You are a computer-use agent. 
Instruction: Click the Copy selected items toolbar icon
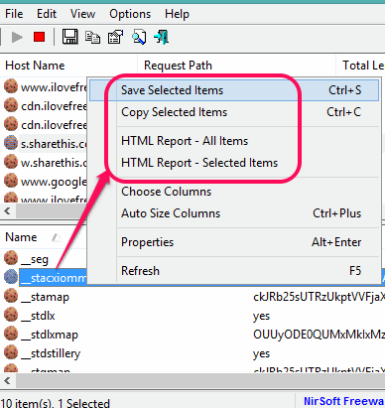coord(92,37)
